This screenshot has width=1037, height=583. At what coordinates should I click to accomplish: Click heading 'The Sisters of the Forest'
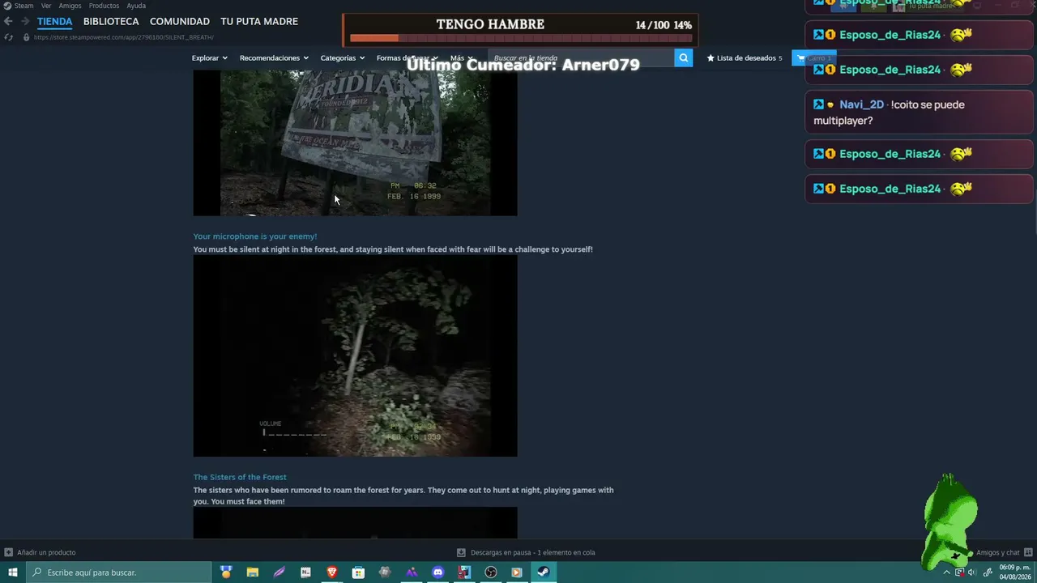240,477
